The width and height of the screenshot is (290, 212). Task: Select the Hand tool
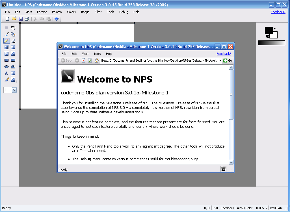13,28
